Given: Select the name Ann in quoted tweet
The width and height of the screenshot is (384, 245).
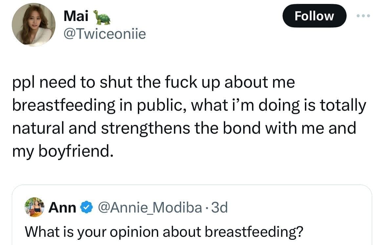Looking at the screenshot, I should 62,208.
